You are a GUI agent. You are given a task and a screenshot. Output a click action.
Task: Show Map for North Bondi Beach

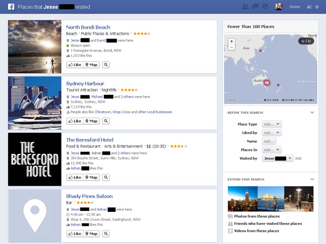coord(91,65)
